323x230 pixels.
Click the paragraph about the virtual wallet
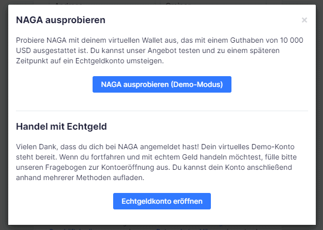(x=154, y=50)
